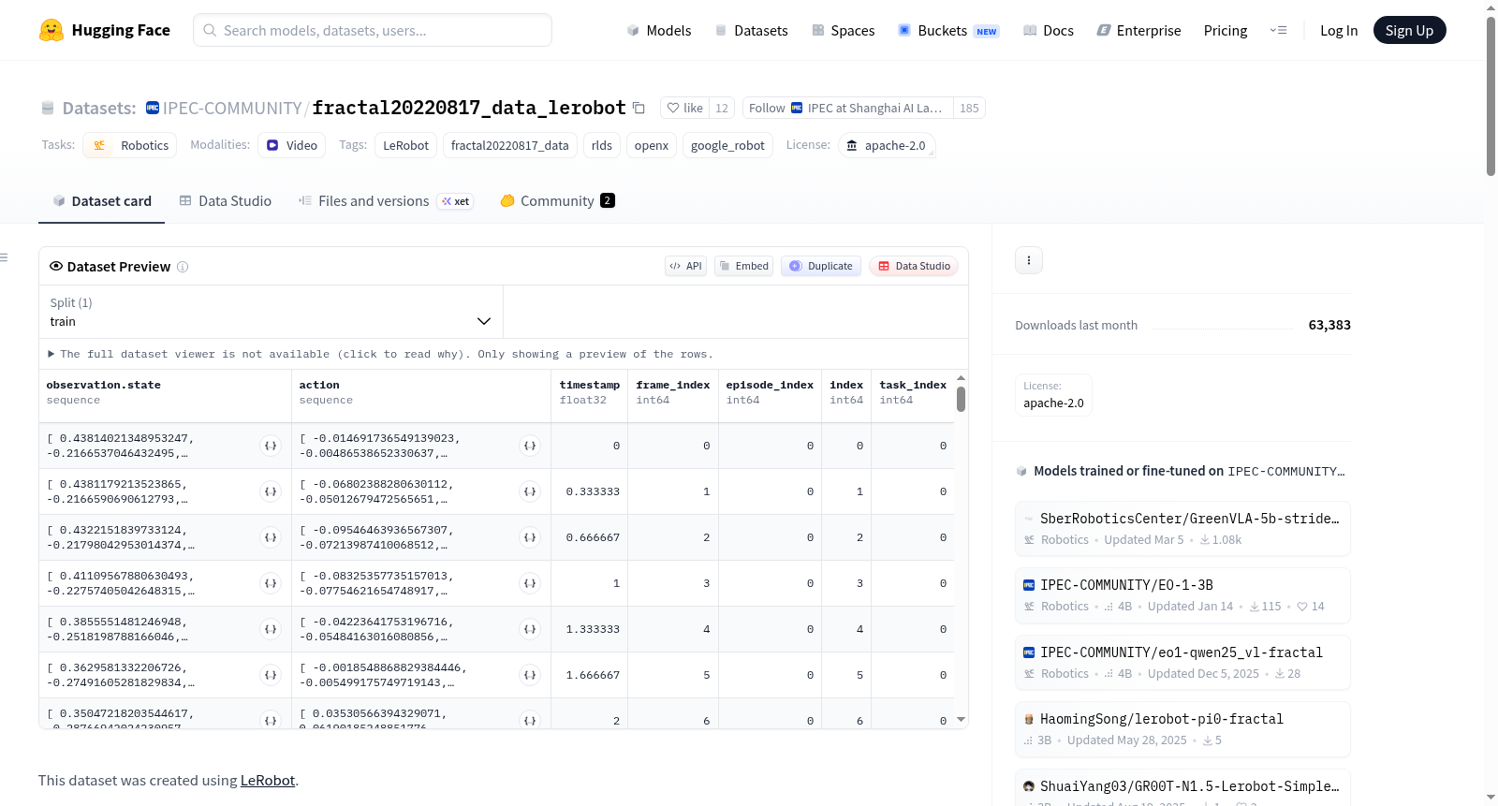Open the Enterprise nav item

[x=1138, y=30]
